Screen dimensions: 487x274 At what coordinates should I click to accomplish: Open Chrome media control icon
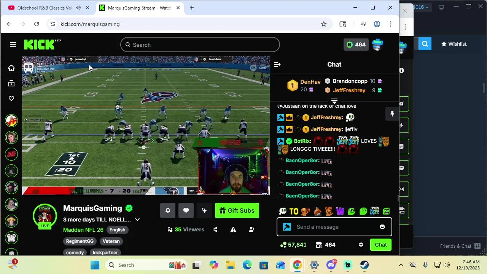point(363,24)
